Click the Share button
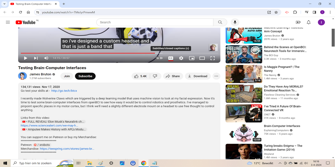The width and height of the screenshot is (335, 167). [x=173, y=76]
